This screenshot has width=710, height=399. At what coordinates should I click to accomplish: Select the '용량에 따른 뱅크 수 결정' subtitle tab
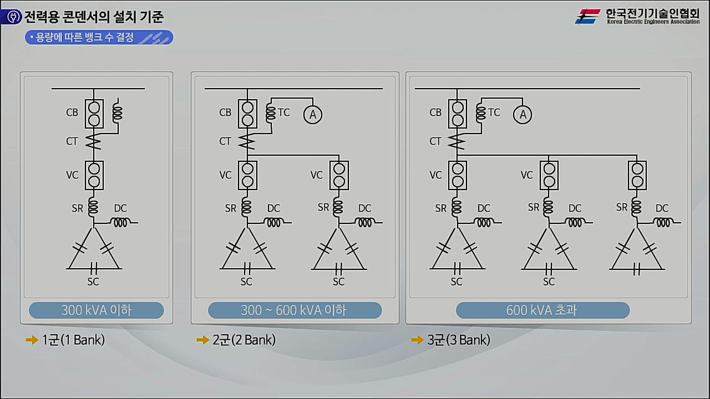(99, 38)
